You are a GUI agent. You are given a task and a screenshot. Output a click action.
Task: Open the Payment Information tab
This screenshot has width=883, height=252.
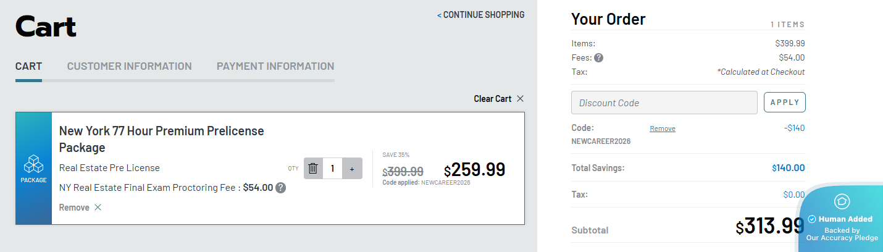point(275,66)
